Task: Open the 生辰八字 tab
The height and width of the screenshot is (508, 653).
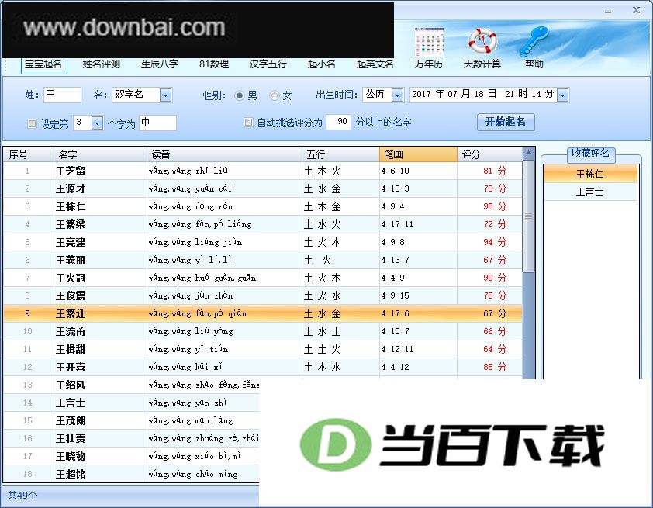Action: [x=160, y=64]
